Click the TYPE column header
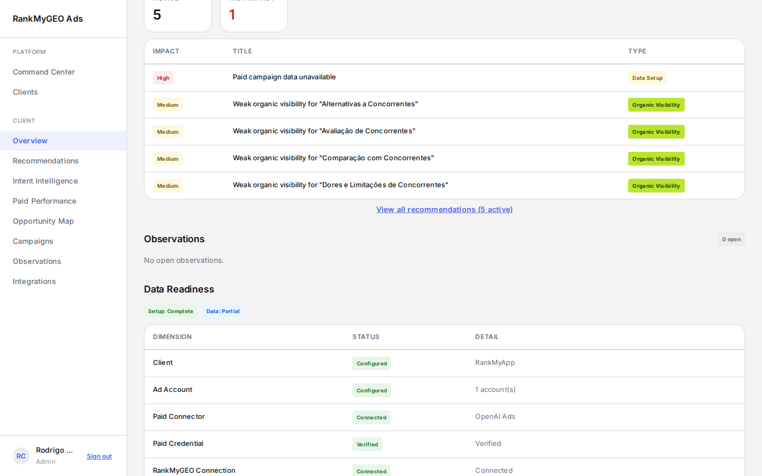This screenshot has width=762, height=476. click(x=637, y=51)
